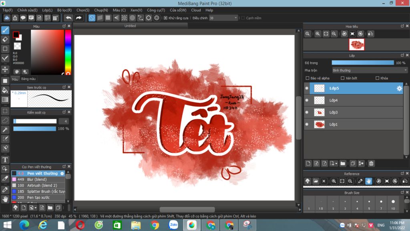
Task: Enable the Bảo vệ alpha checkbox
Action: (x=307, y=78)
